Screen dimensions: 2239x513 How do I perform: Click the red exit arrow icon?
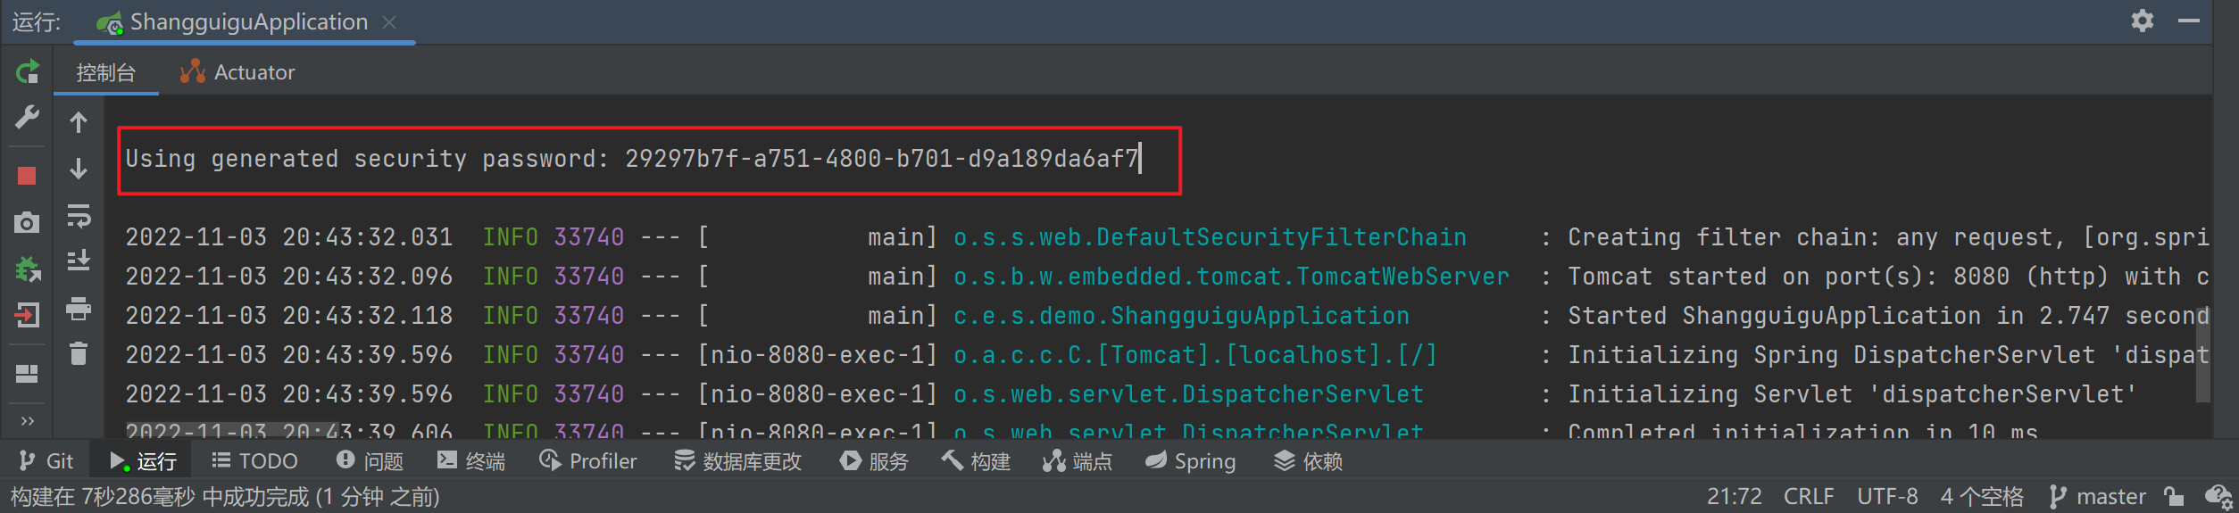click(27, 315)
